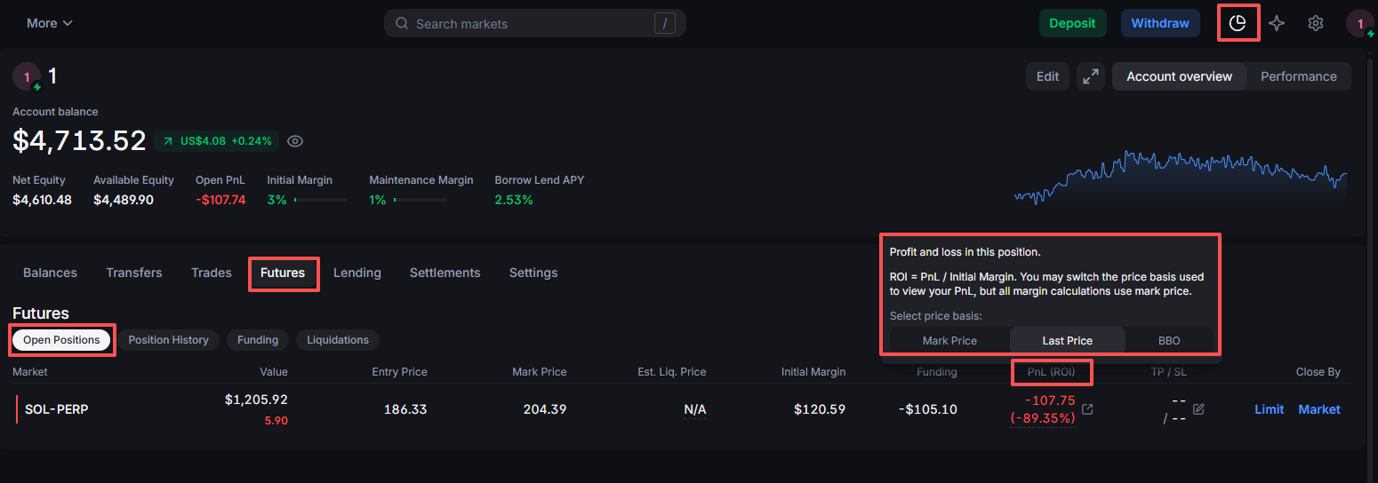Image resolution: width=1378 pixels, height=483 pixels.
Task: Edit TP / SL with pencil icon
Action: [x=1198, y=409]
